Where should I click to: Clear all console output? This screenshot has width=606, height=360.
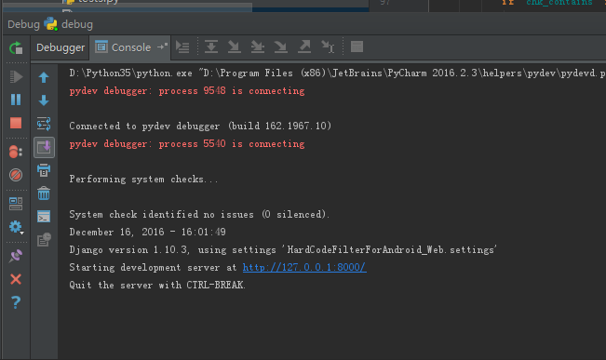[44, 193]
